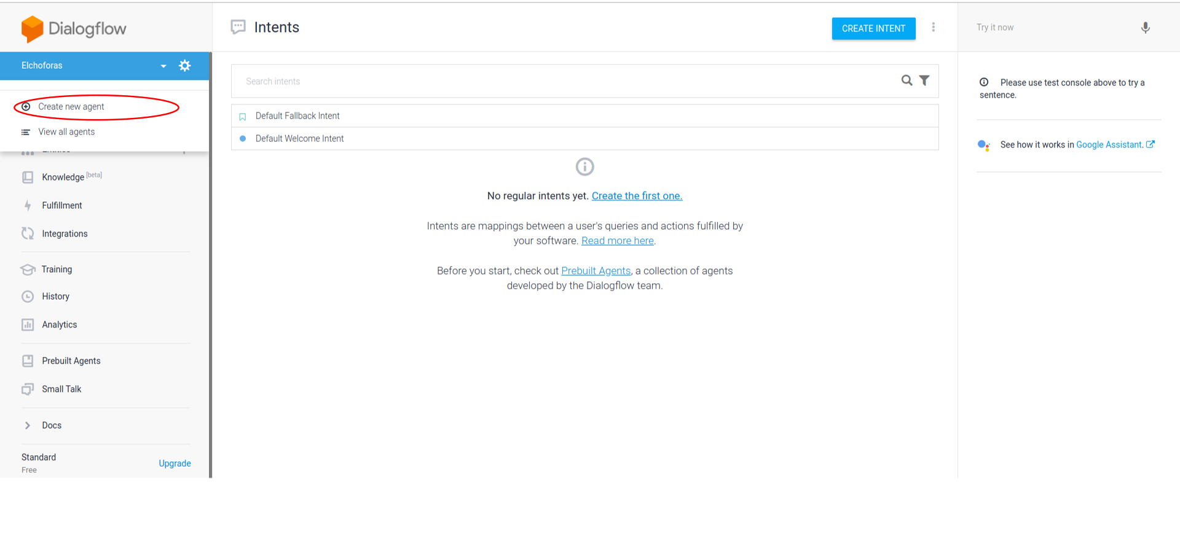Open Prebuilt Agents from sidebar
The height and width of the screenshot is (554, 1180).
pyautogui.click(x=71, y=361)
